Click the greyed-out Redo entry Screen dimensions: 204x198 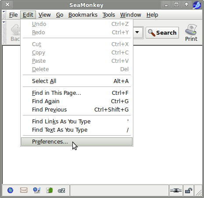(x=77, y=32)
